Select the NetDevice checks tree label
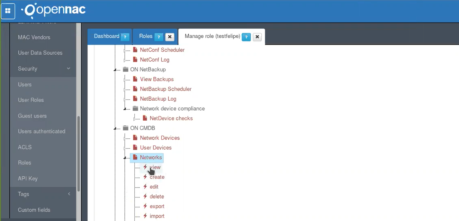The height and width of the screenshot is (221, 459). (x=171, y=118)
